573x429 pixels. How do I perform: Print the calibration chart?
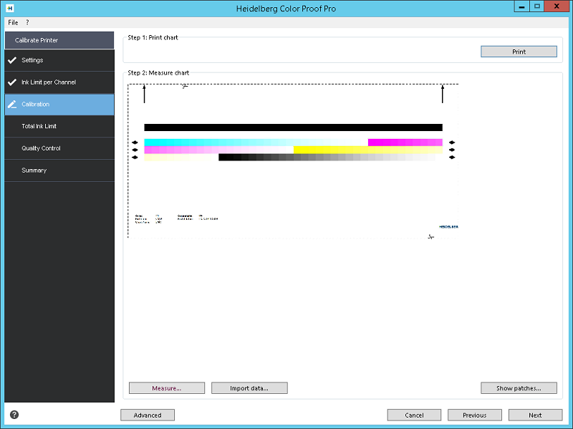point(519,52)
